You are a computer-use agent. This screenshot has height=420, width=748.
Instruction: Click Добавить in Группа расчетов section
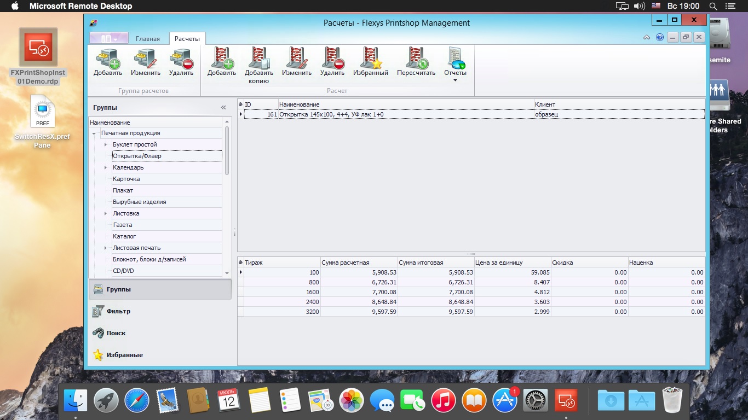107,62
